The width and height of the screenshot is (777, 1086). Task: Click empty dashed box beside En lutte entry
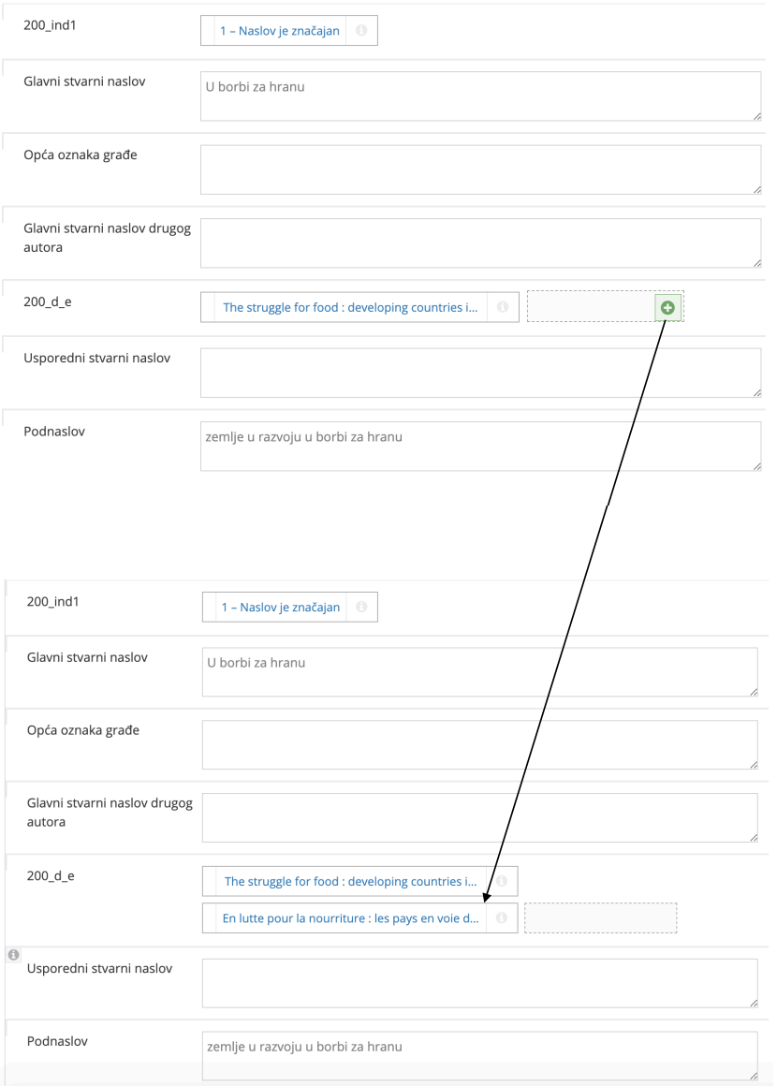[x=600, y=918]
